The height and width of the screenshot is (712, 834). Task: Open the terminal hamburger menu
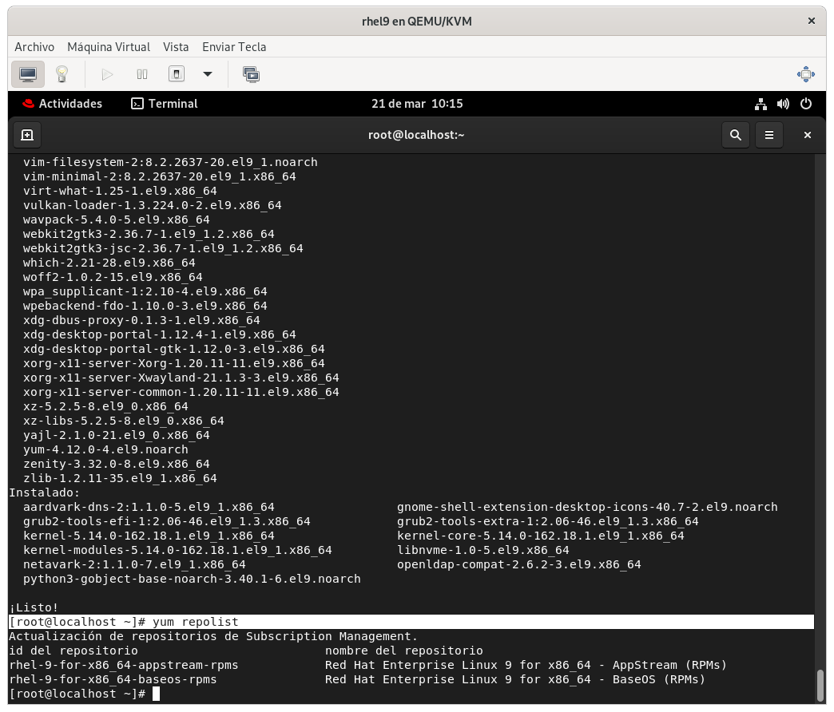click(769, 135)
